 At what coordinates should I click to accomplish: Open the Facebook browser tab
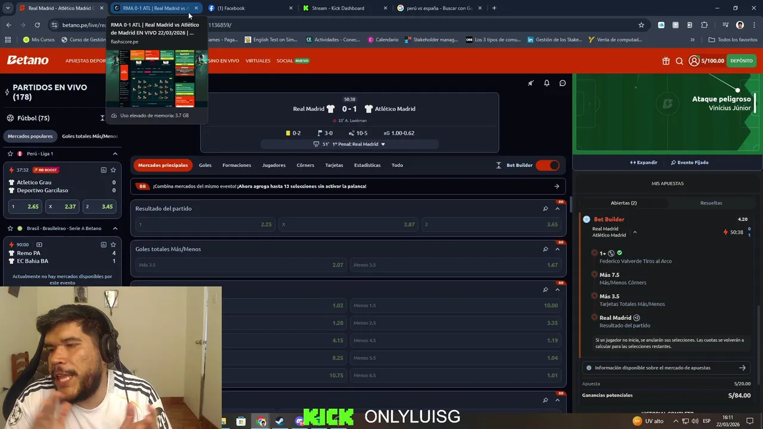(x=250, y=8)
